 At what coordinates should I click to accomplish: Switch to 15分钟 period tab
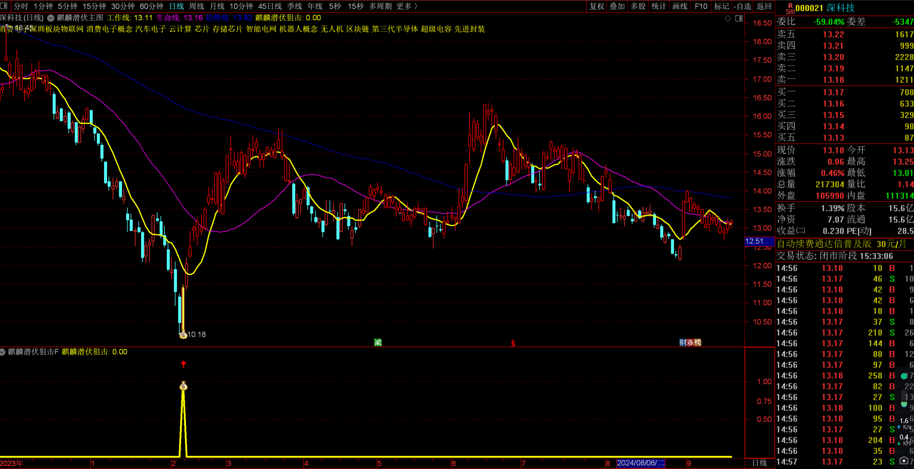(94, 6)
